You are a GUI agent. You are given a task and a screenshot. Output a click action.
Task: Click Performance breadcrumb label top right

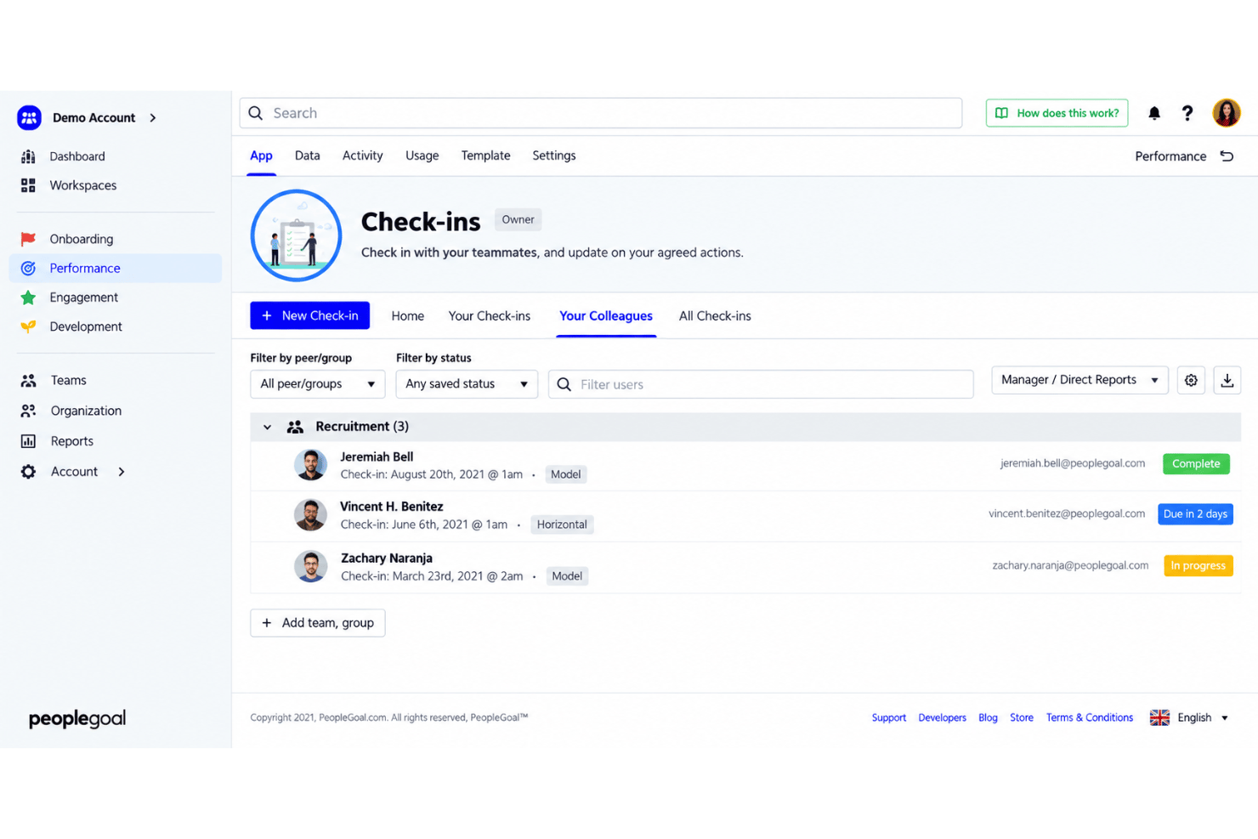[x=1170, y=156]
